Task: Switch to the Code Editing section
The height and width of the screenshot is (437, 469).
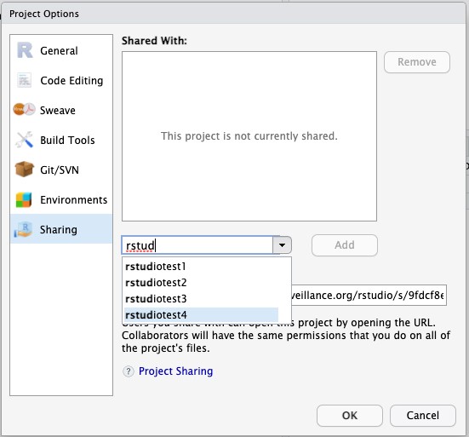Action: pyautogui.click(x=61, y=80)
